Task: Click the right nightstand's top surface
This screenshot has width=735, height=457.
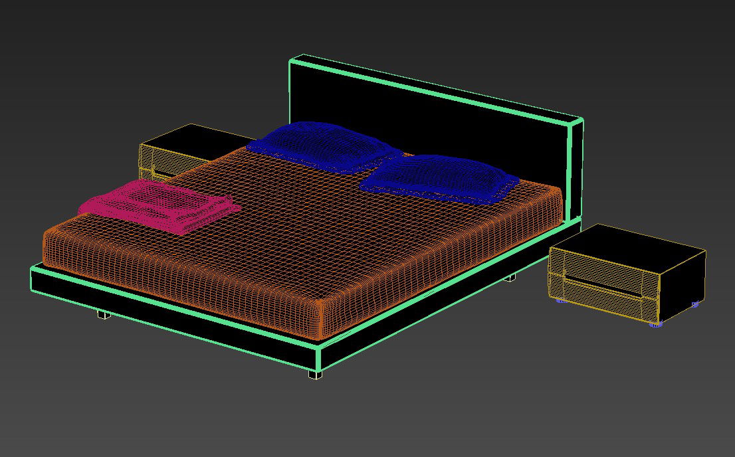Action: [625, 248]
